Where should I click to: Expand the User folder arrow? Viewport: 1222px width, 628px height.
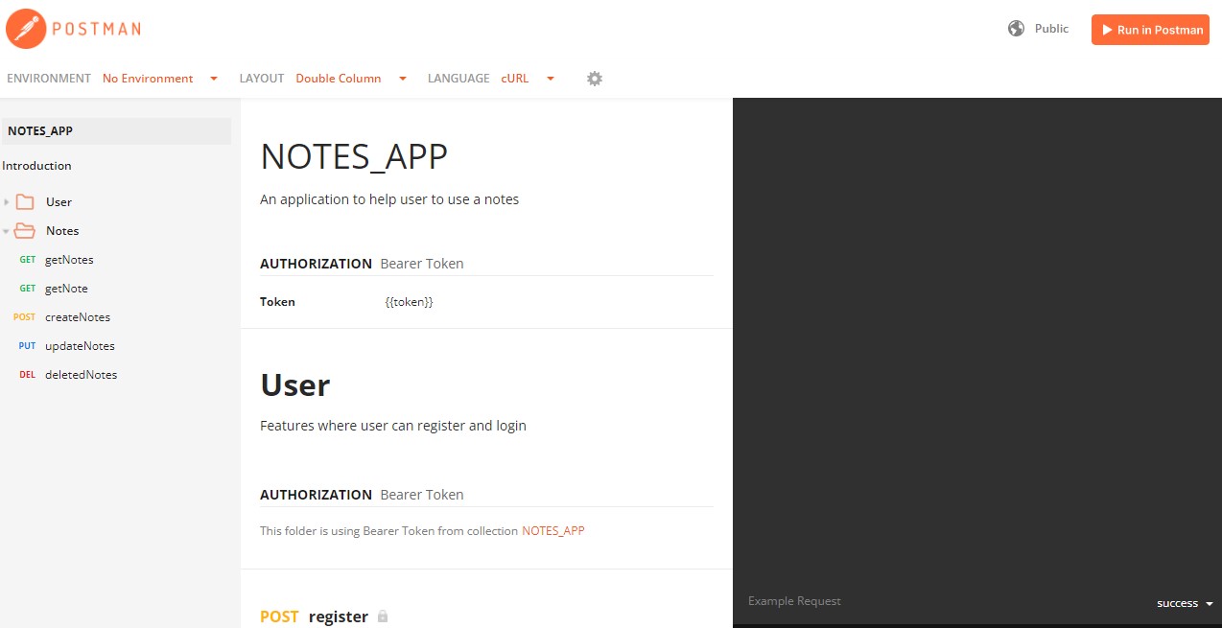coord(7,202)
